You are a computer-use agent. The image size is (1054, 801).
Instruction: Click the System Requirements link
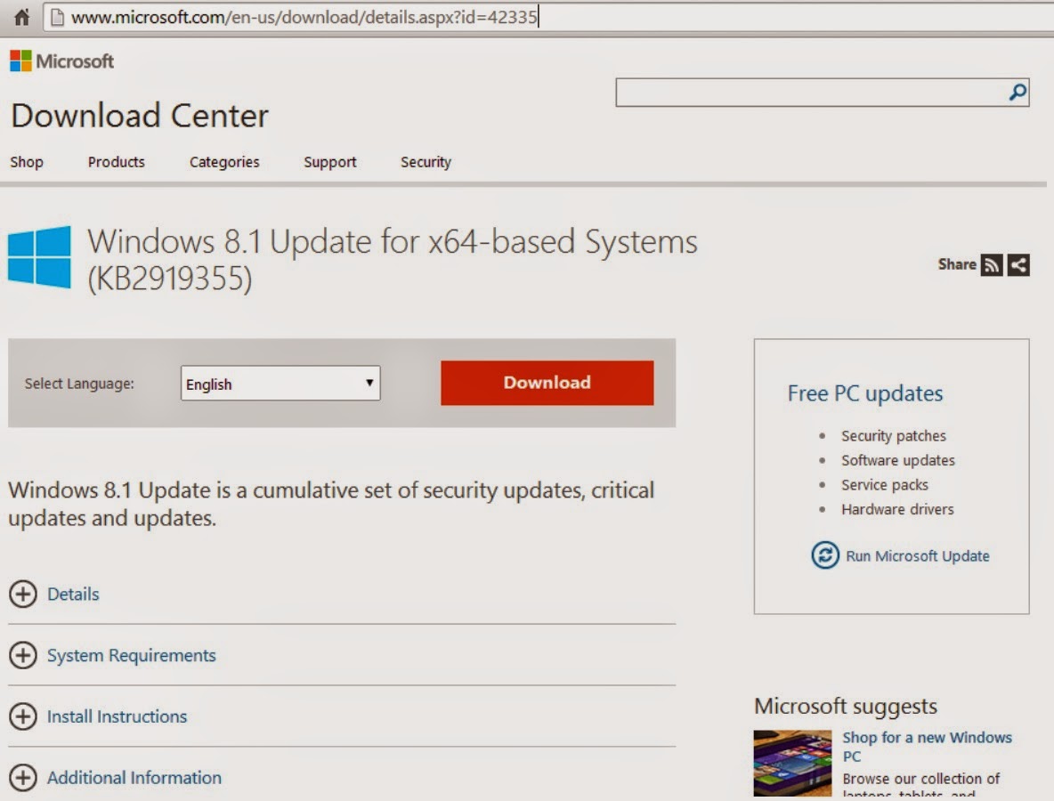[132, 655]
